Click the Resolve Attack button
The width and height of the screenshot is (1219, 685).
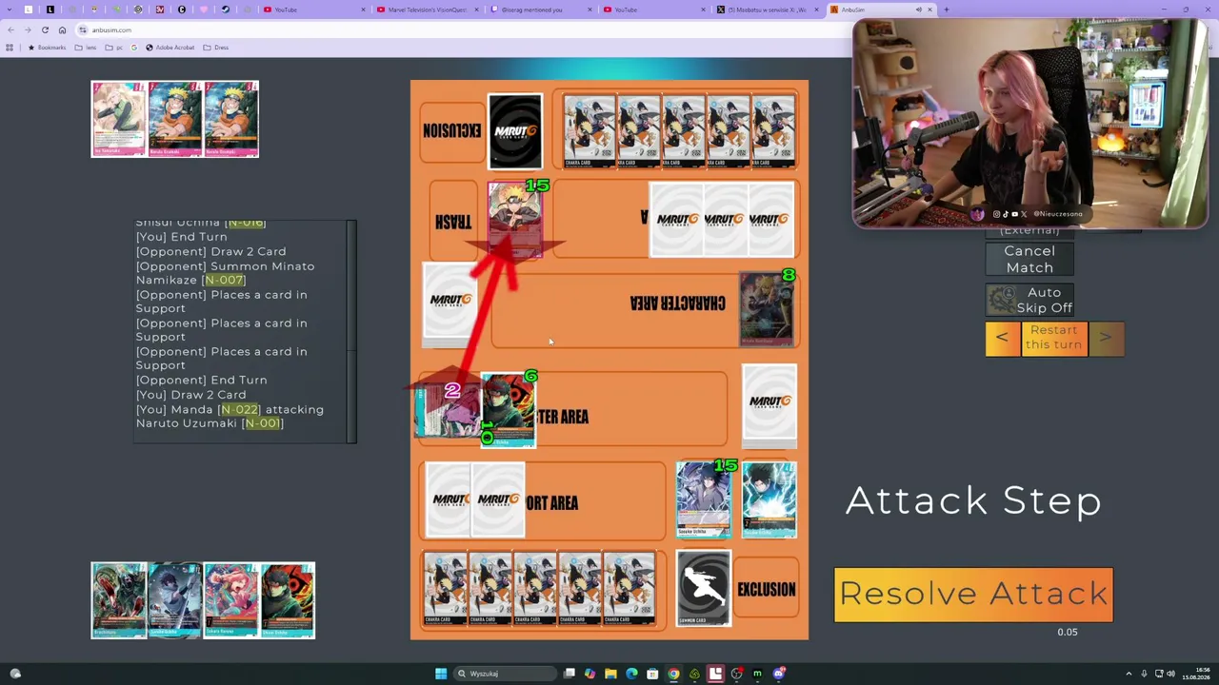(x=973, y=595)
